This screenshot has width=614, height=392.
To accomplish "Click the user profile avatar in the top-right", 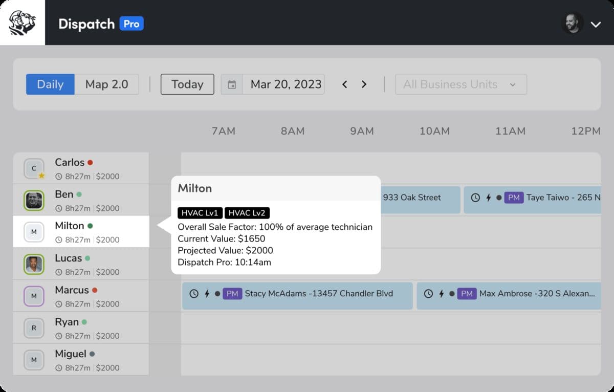I will [573, 23].
